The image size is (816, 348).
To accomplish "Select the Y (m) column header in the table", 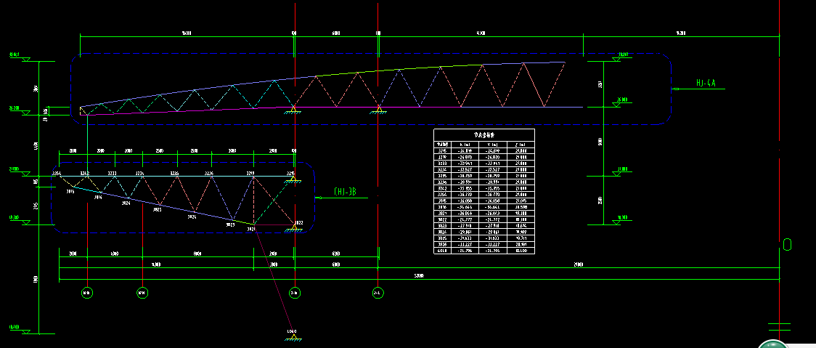I will click(x=494, y=145).
